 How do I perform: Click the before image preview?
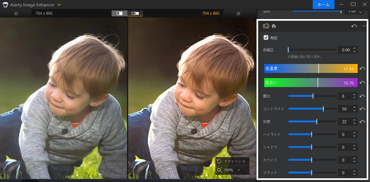[64, 98]
